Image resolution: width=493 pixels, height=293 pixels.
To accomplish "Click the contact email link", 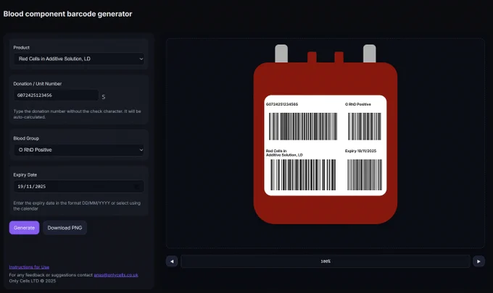I will [x=116, y=275].
